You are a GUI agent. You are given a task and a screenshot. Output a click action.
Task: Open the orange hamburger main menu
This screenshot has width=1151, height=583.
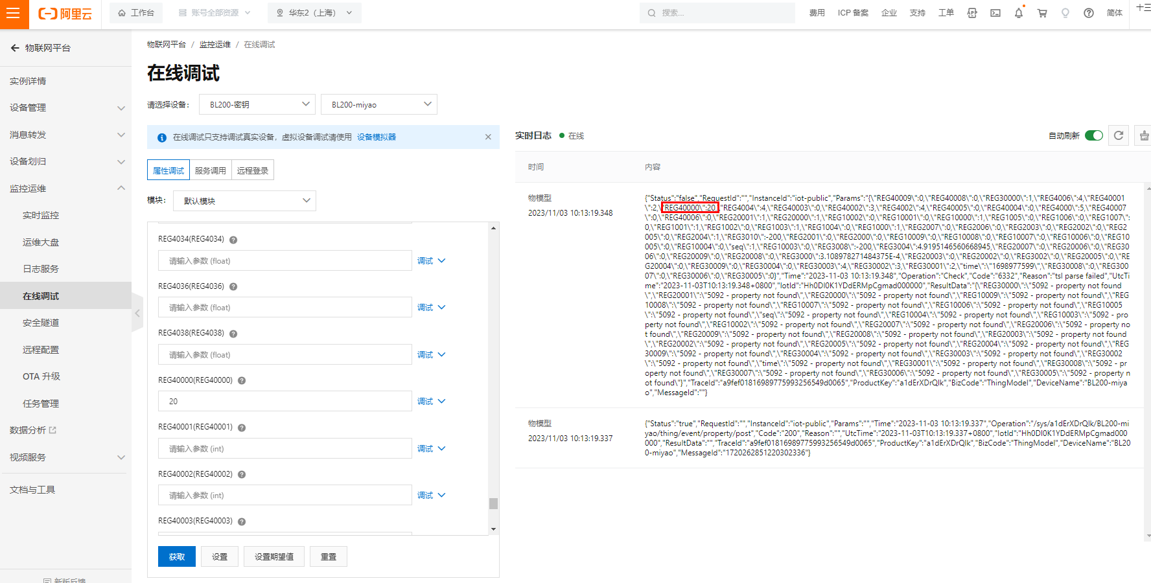click(x=14, y=14)
